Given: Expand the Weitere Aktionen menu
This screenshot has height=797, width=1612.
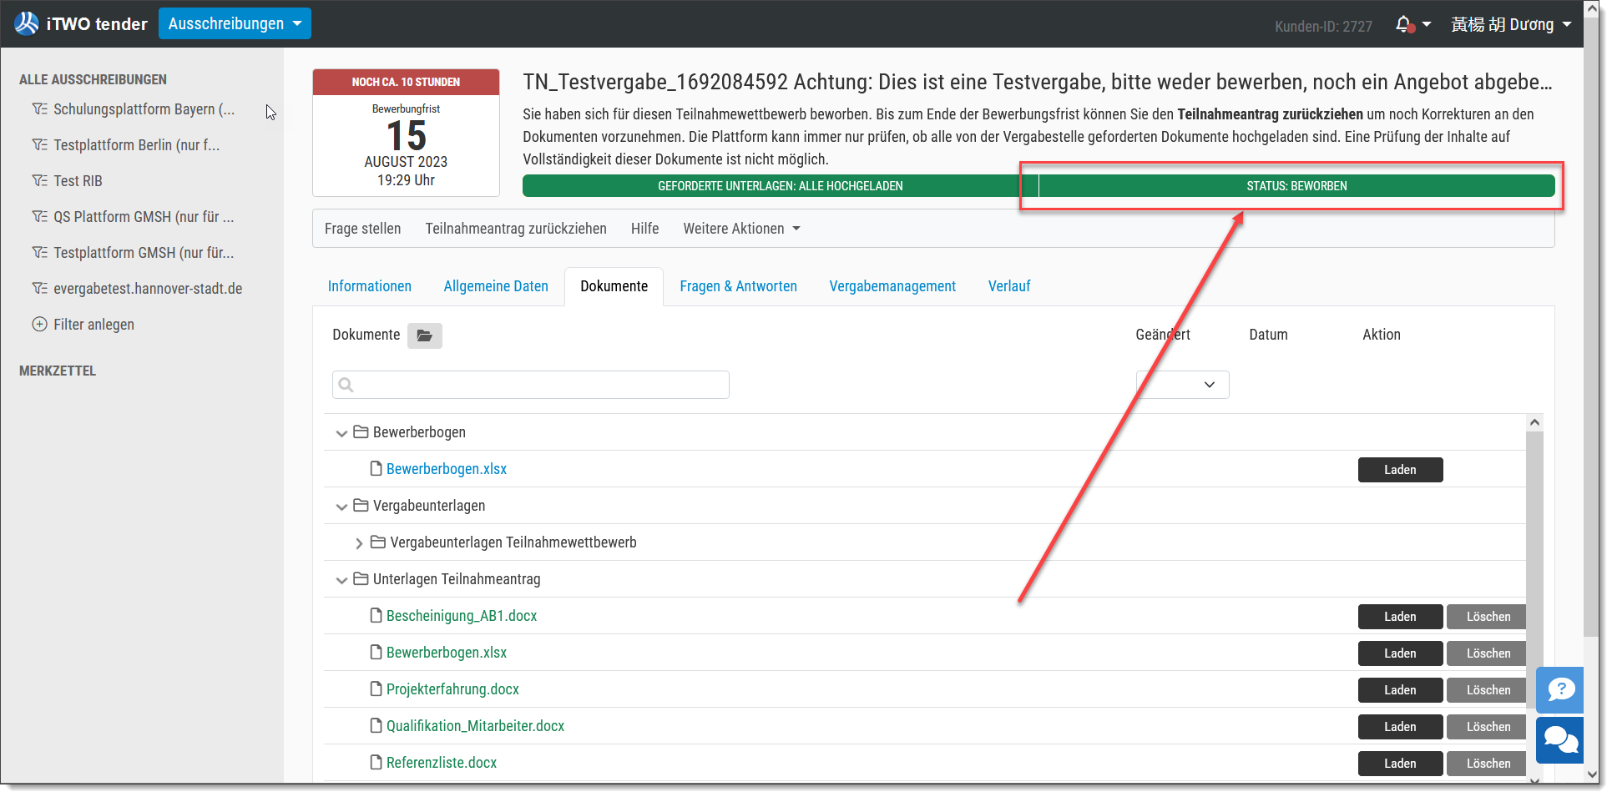Looking at the screenshot, I should tap(741, 229).
